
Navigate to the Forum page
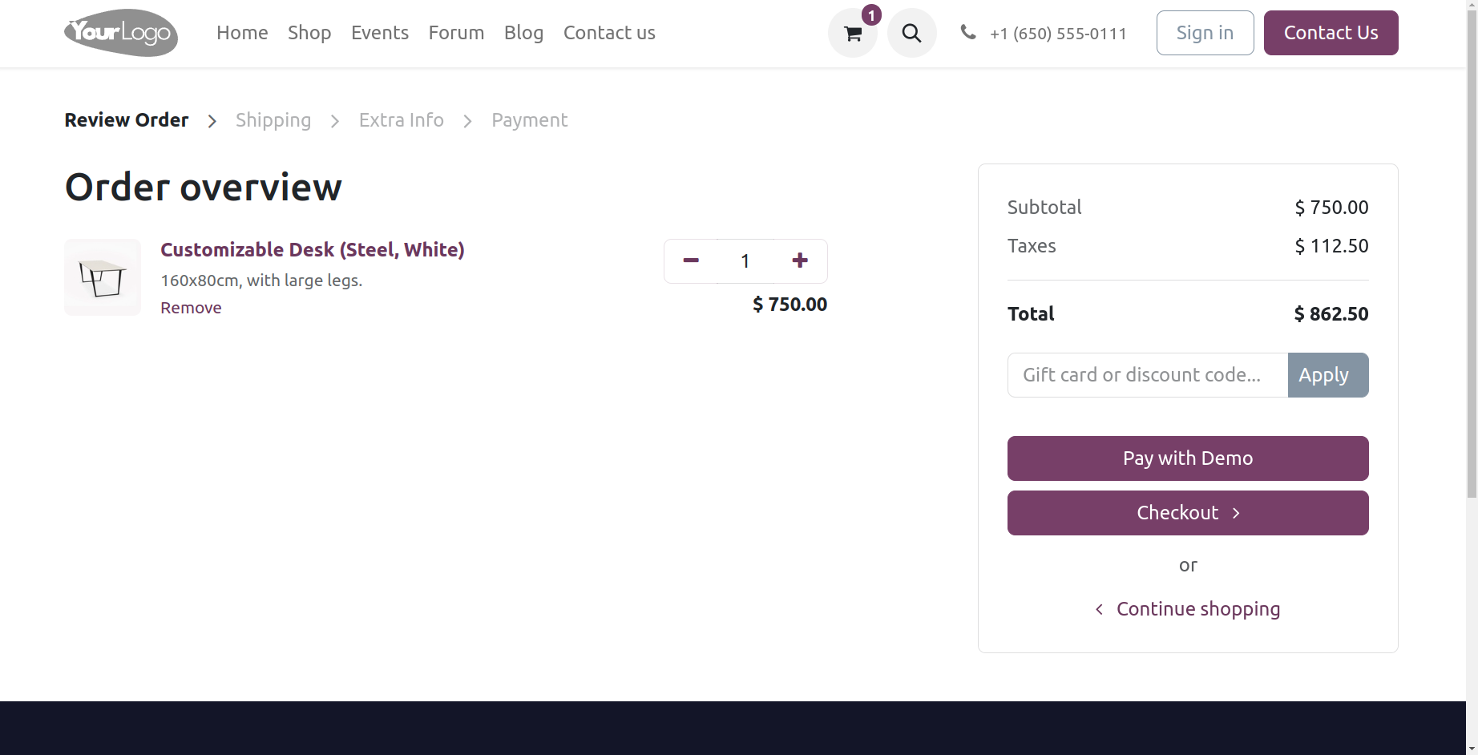pyautogui.click(x=456, y=33)
